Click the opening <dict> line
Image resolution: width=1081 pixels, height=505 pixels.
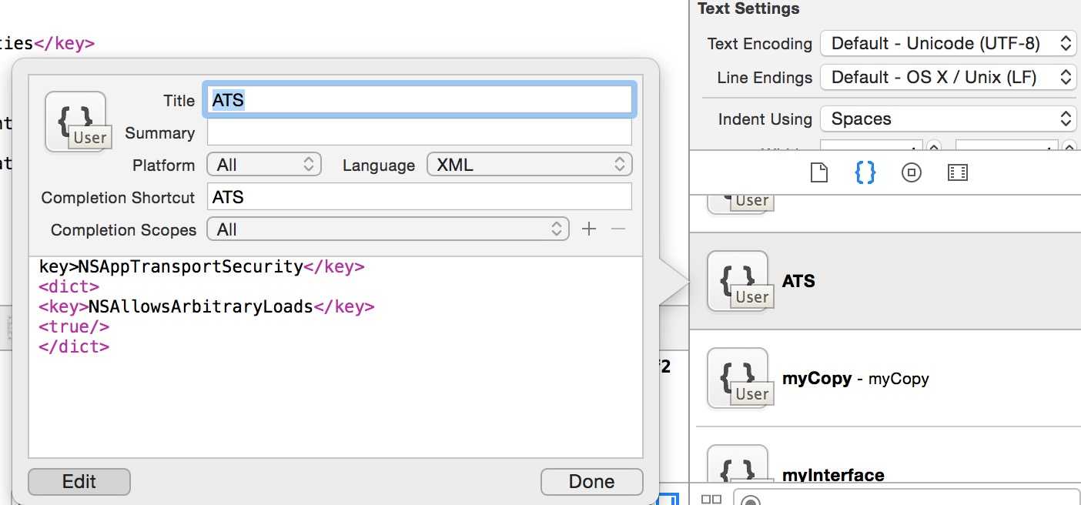[x=69, y=287]
